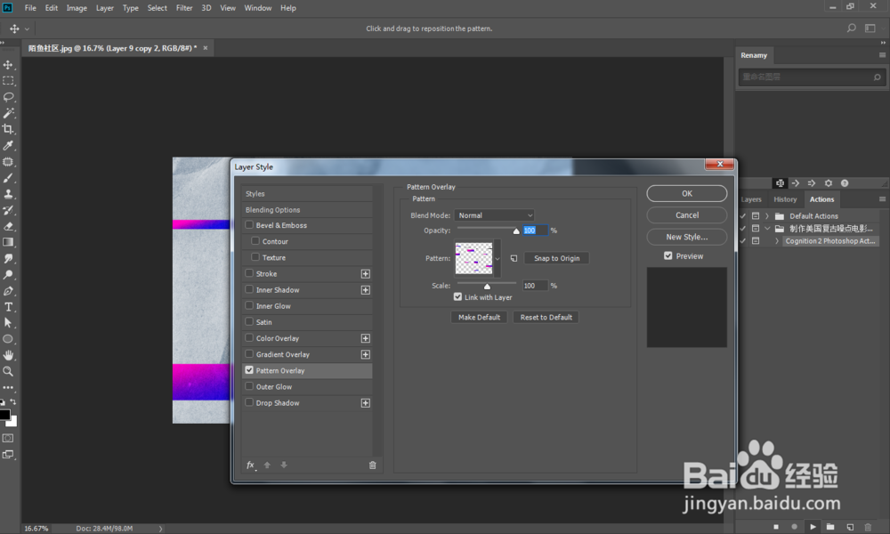Click the Scale slider handle
The width and height of the screenshot is (890, 534).
click(487, 286)
